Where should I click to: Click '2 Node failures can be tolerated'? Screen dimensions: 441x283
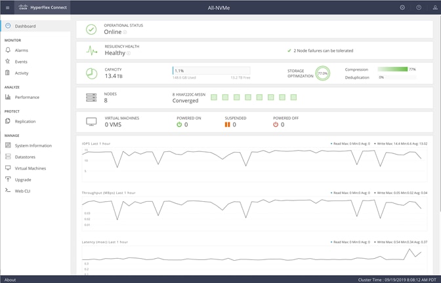tap(324, 50)
